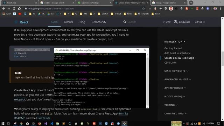Viewport: 224px width, 126px height.
Task: Click the red circular extension icon
Action: coord(171,8)
